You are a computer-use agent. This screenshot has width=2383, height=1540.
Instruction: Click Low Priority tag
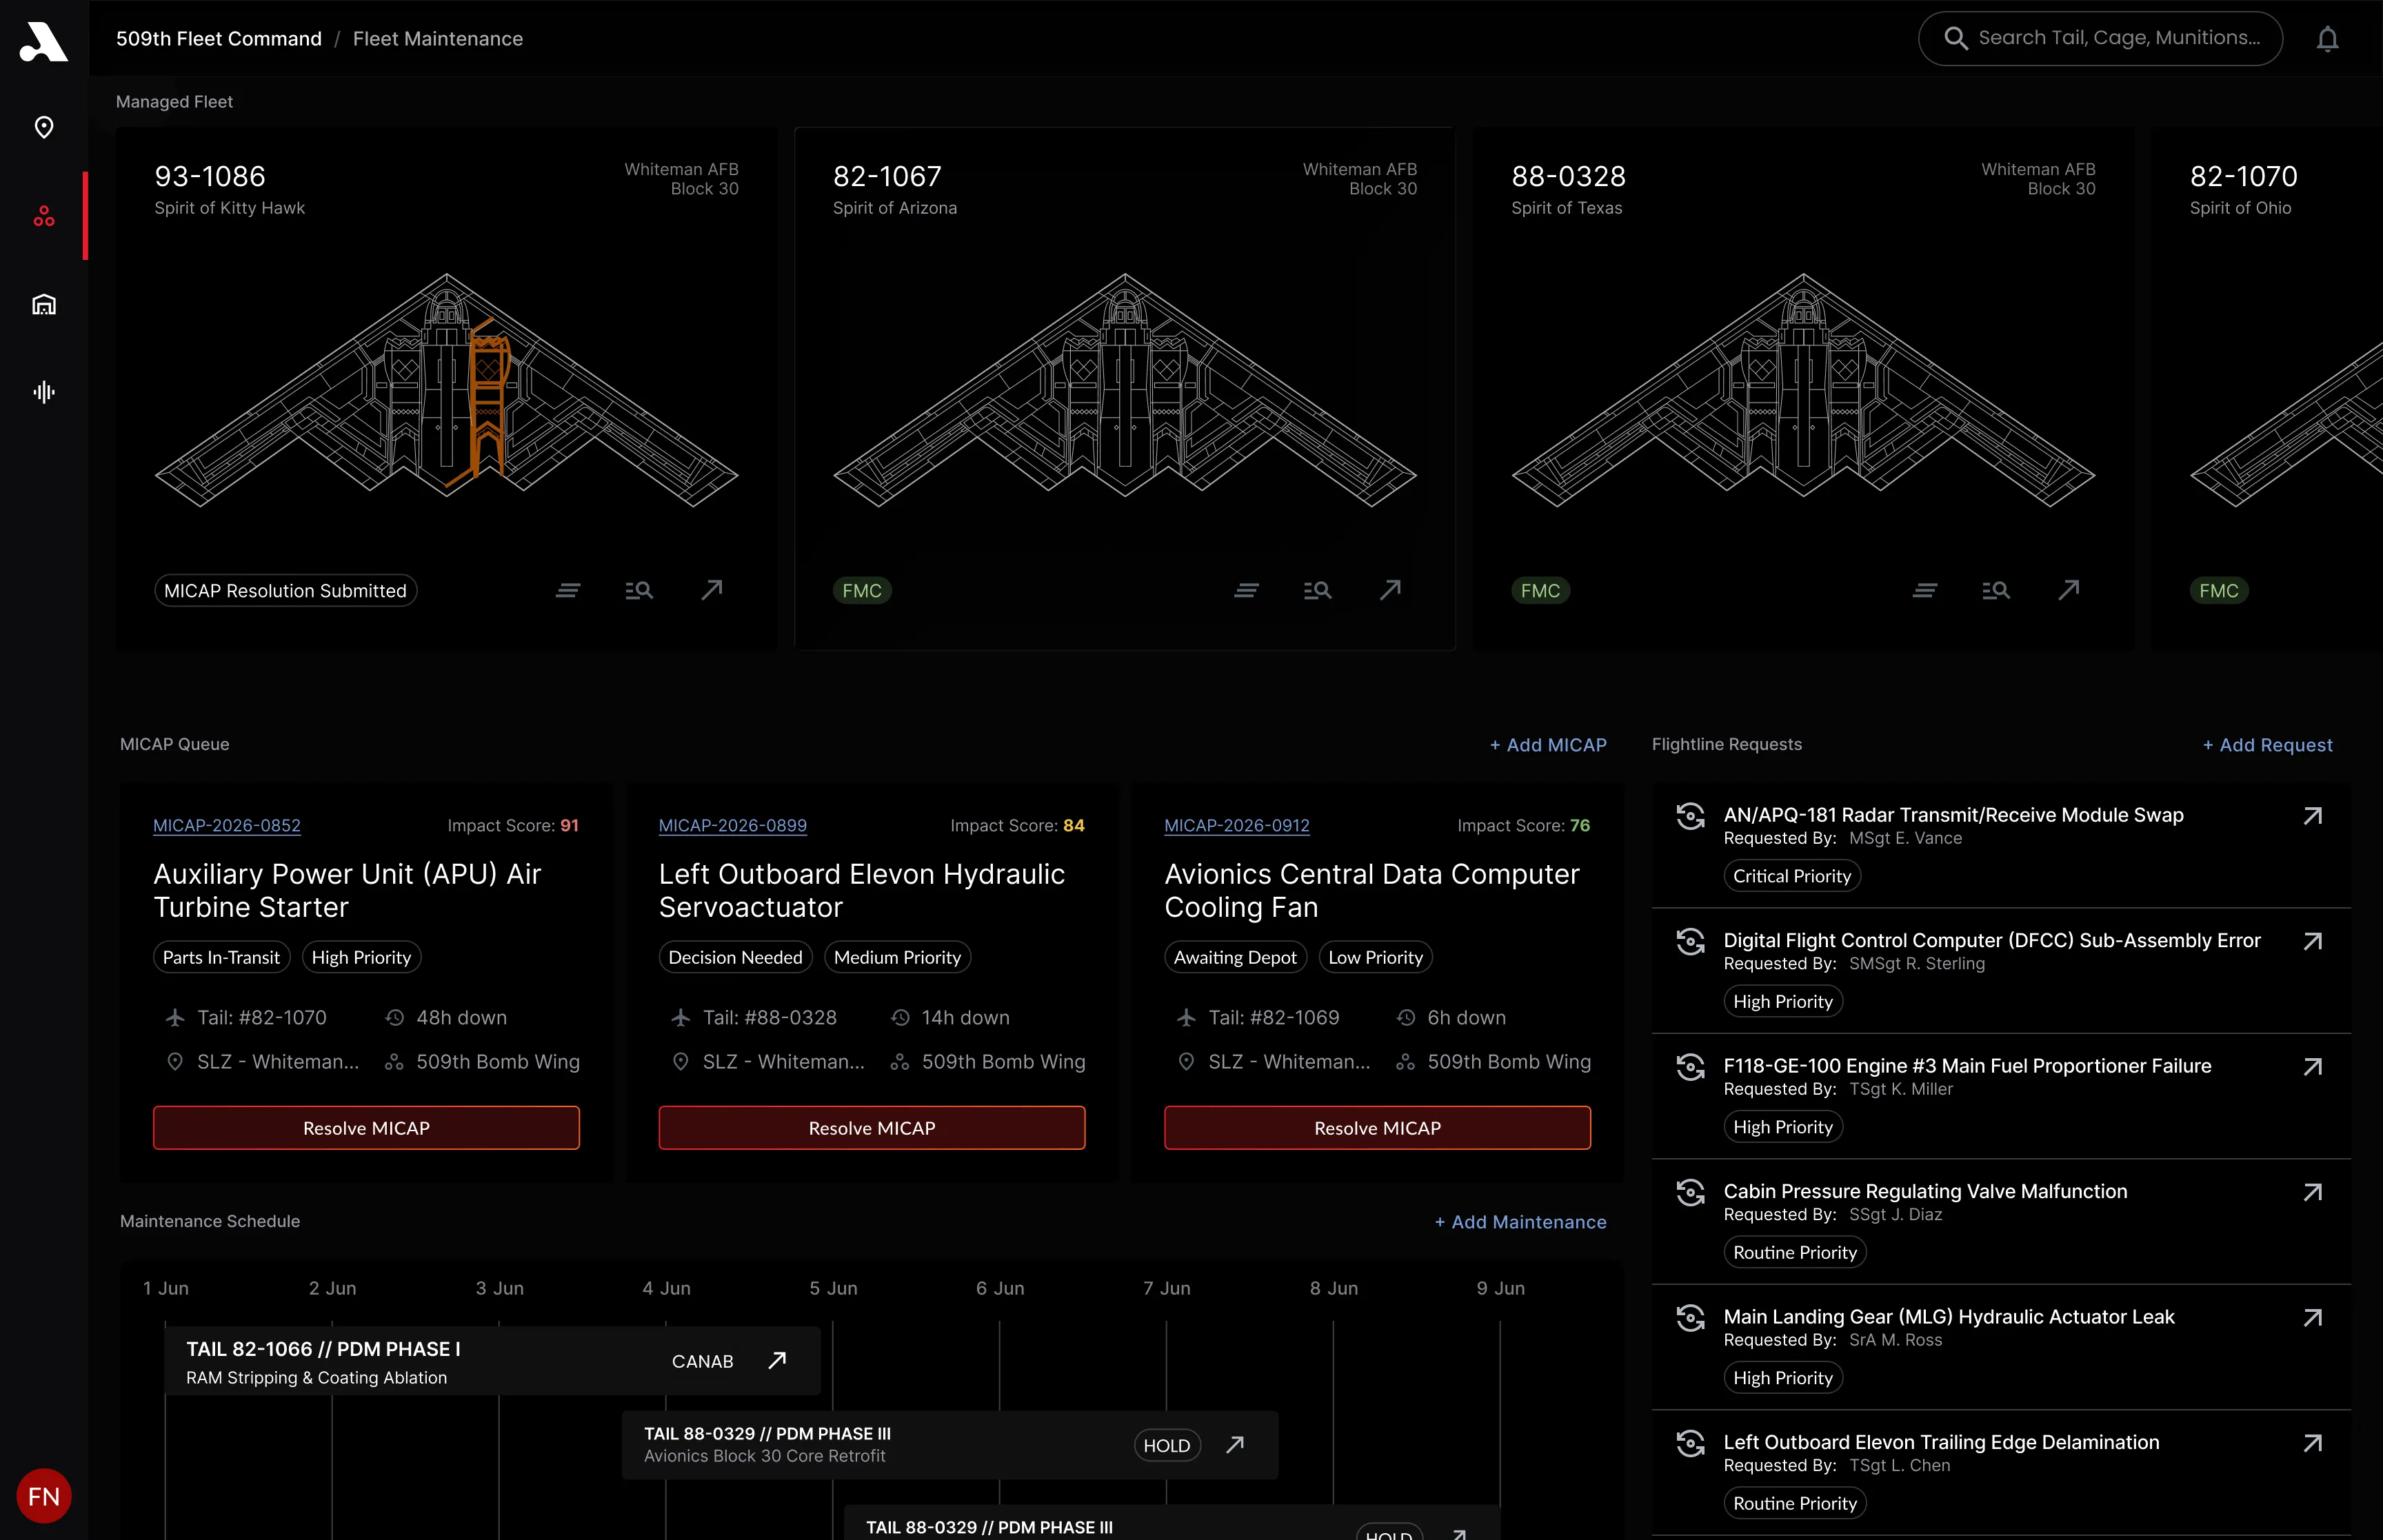[x=1375, y=957]
